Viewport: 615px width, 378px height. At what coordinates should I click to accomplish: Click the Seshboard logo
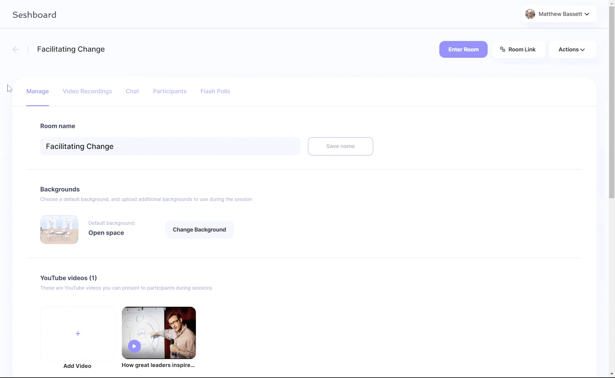(x=34, y=15)
